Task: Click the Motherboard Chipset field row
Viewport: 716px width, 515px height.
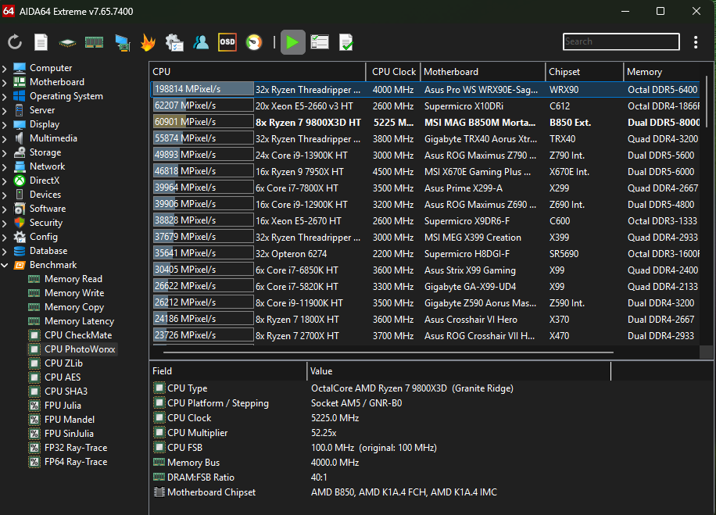Action: point(381,492)
